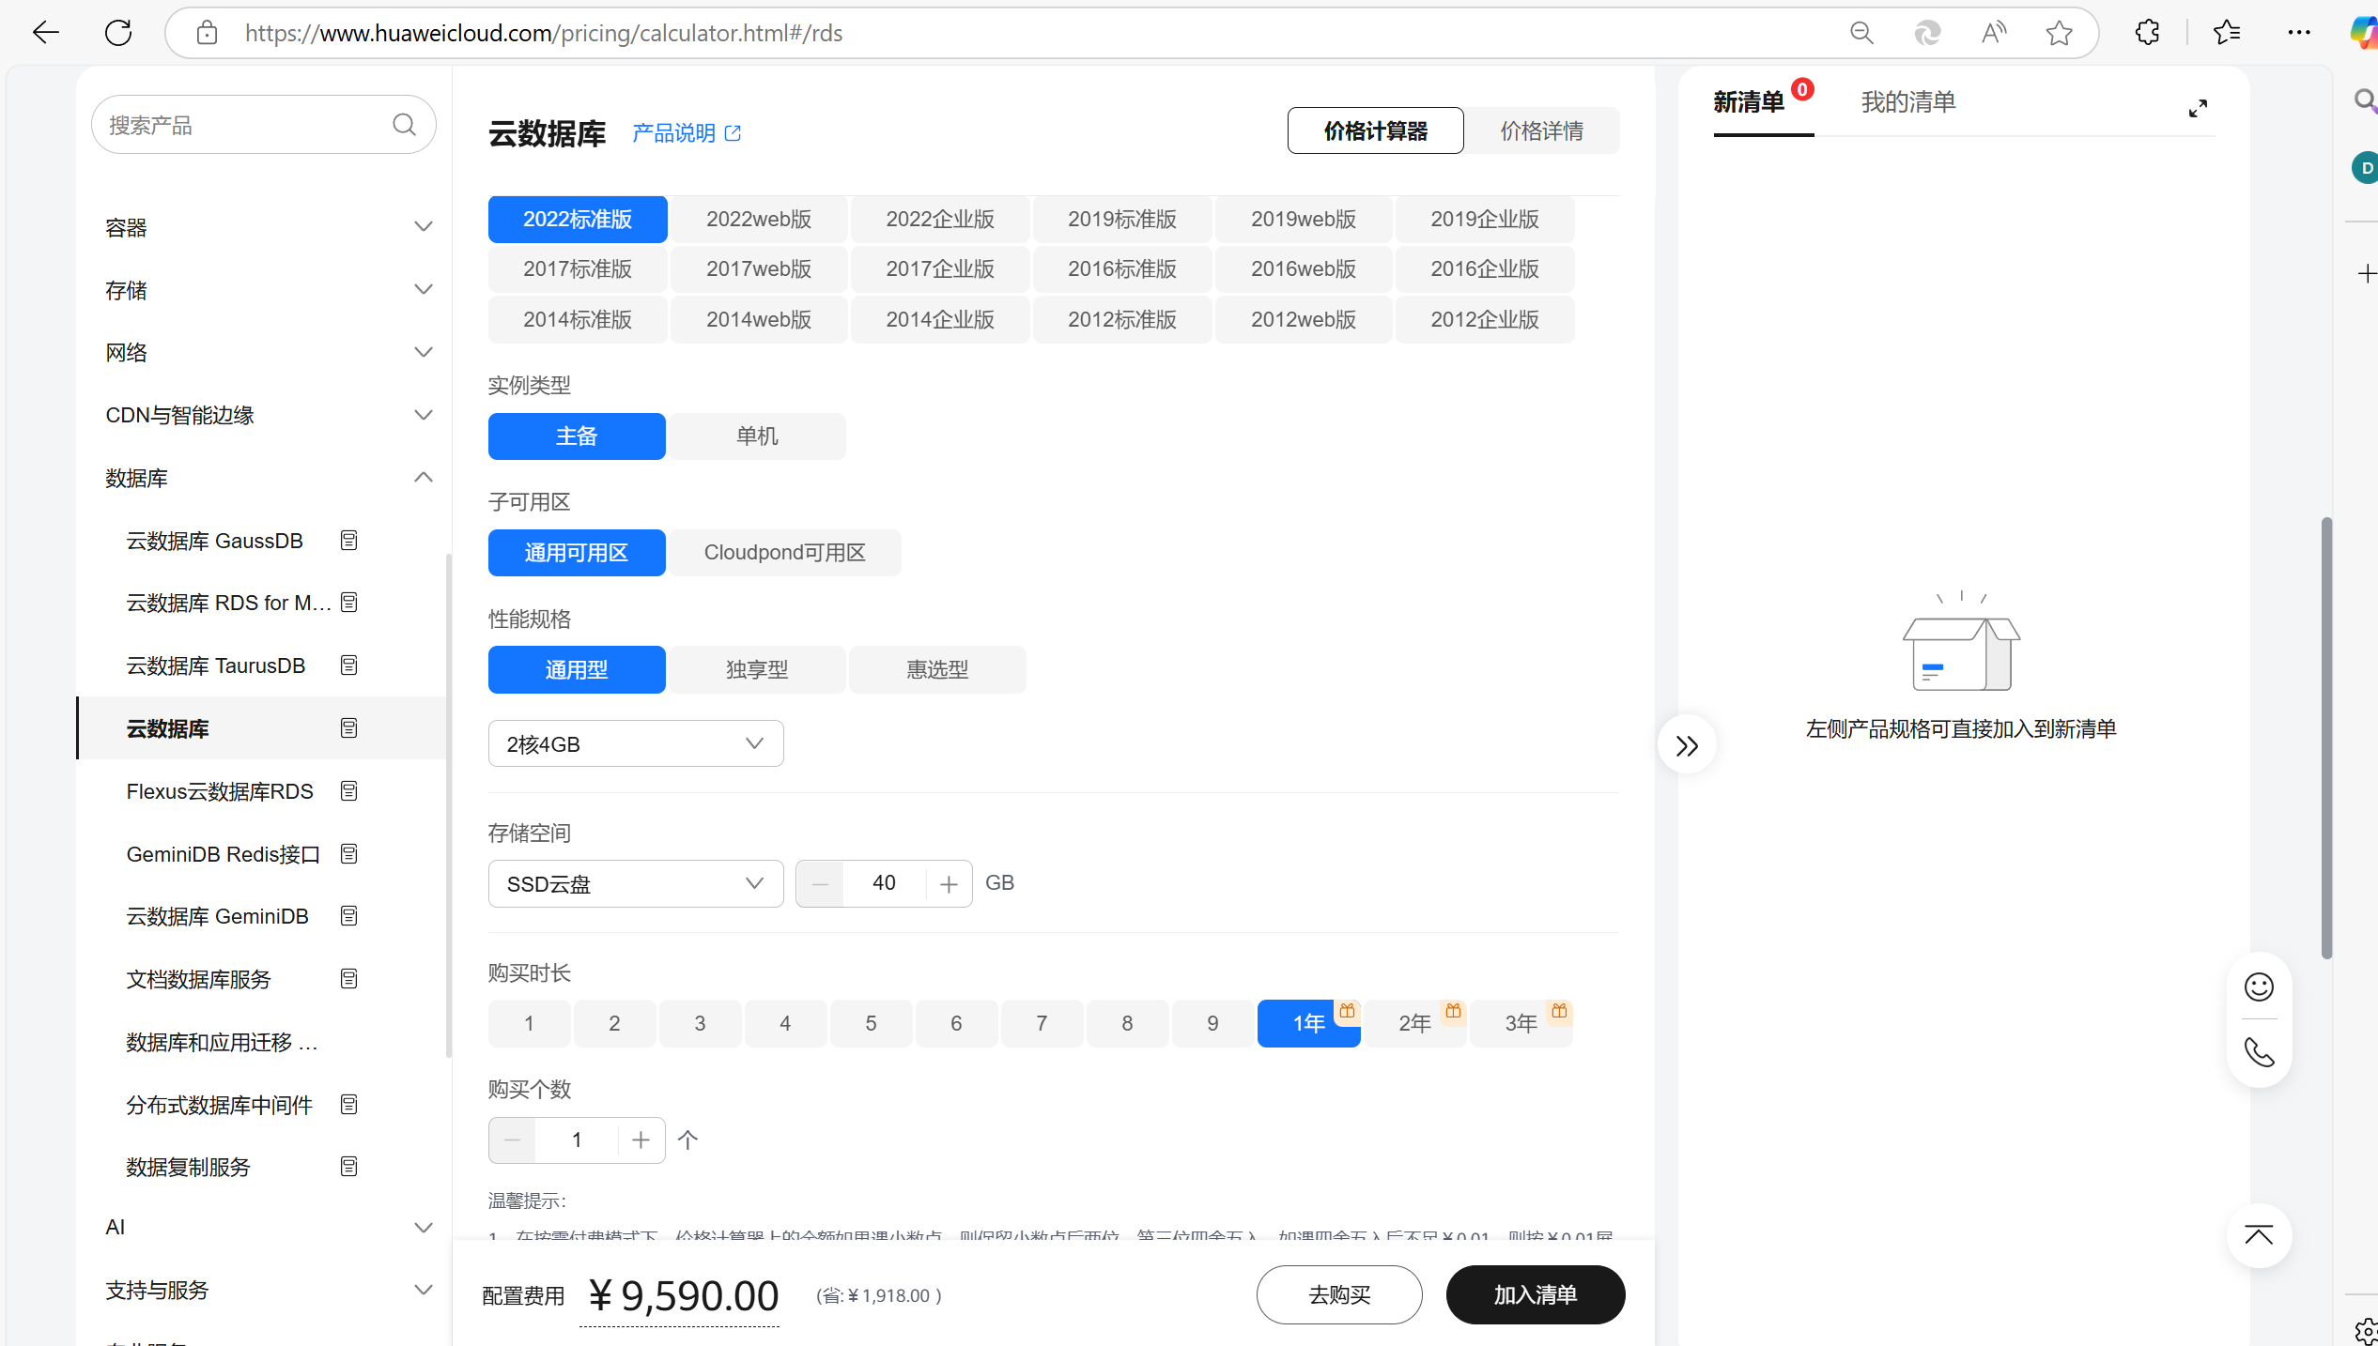
Task: Choose the 2年 purchase duration
Action: tap(1414, 1023)
